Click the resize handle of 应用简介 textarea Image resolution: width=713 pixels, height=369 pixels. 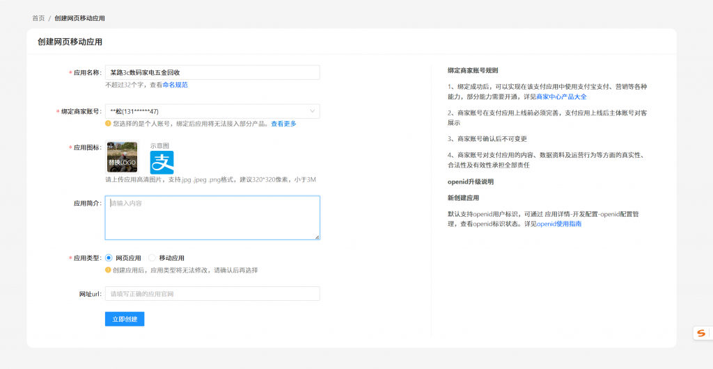(x=317, y=237)
